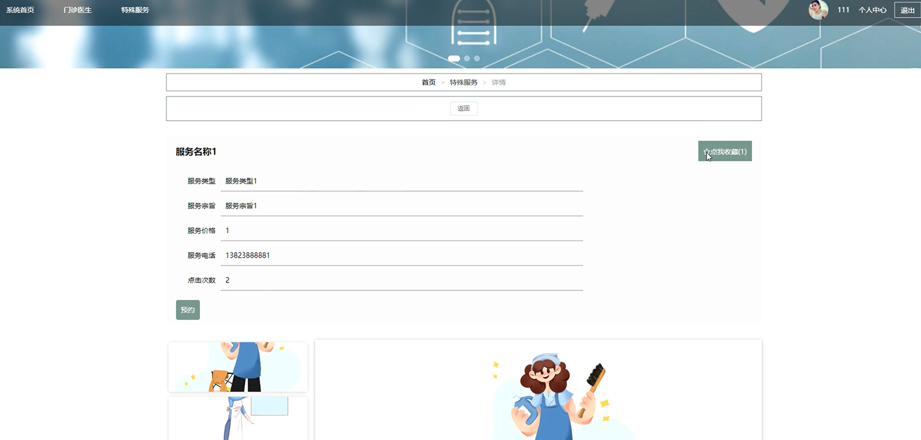
Task: Click 特殊服务 in the breadcrumb
Action: coord(463,82)
